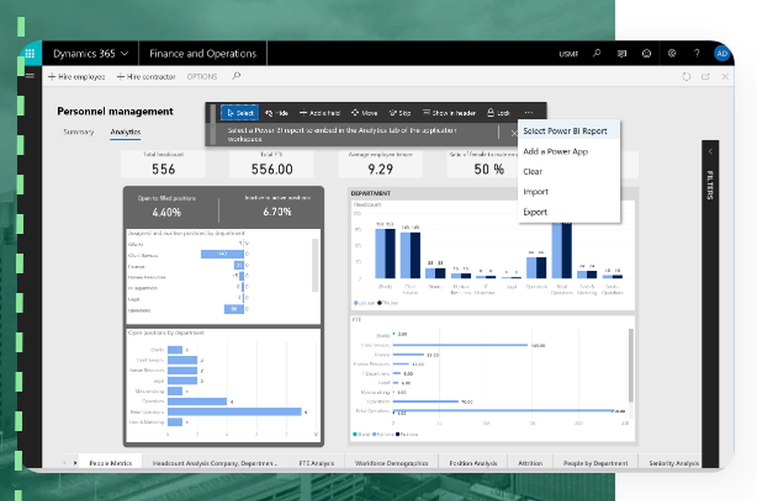Viewport: 757px width, 501px height.
Task: Click the Total FTE 556.00 card
Action: (271, 164)
